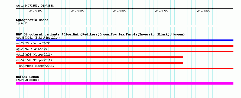Select the magenta CNR2 gene bar
This screenshot has width=241, height=98.
pyautogui.click(x=125, y=83)
